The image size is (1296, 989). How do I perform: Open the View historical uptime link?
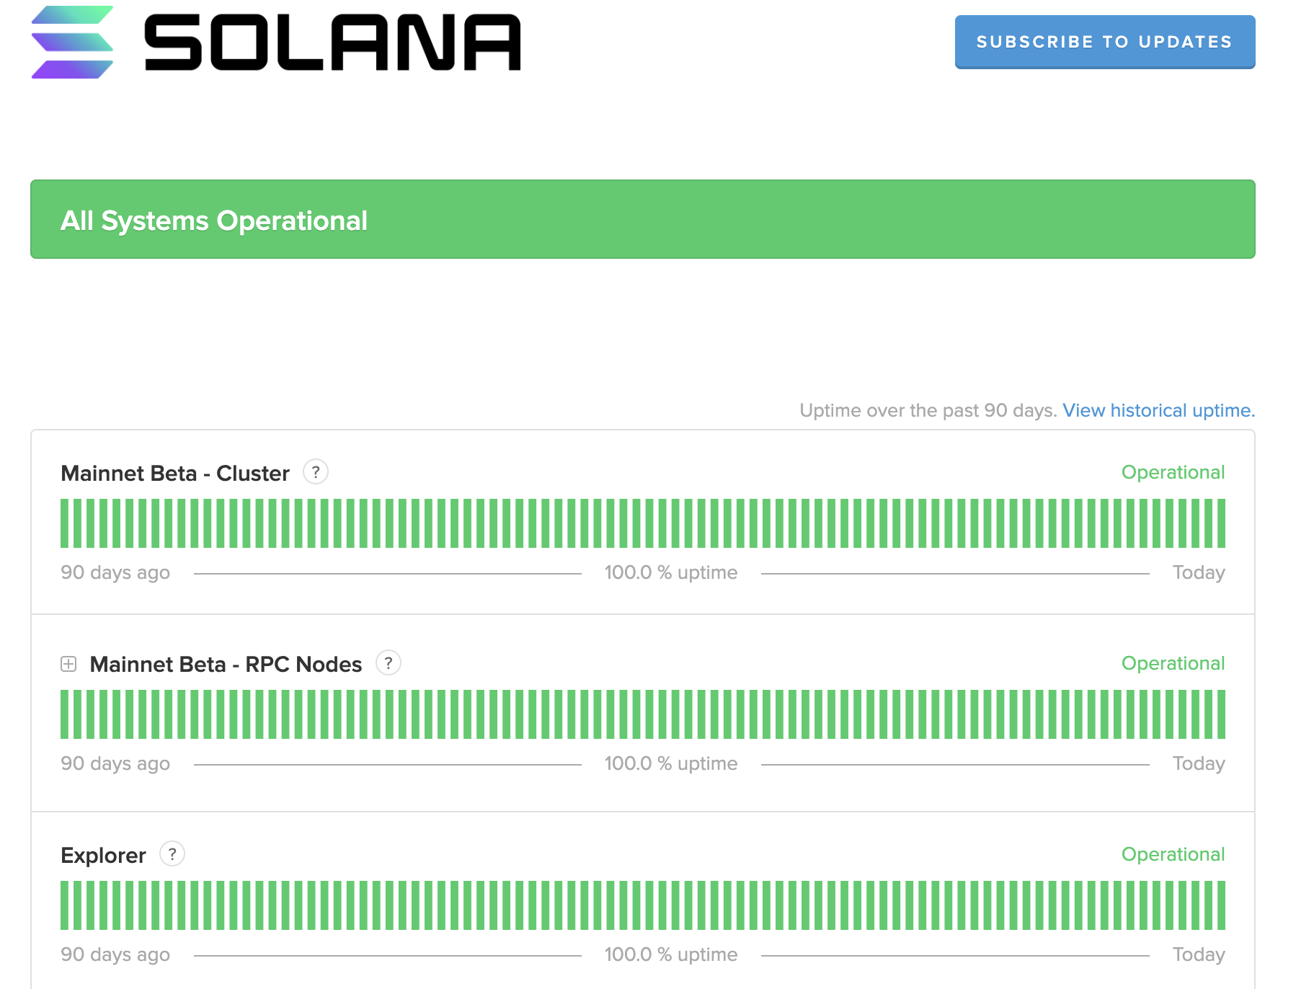pyautogui.click(x=1158, y=410)
